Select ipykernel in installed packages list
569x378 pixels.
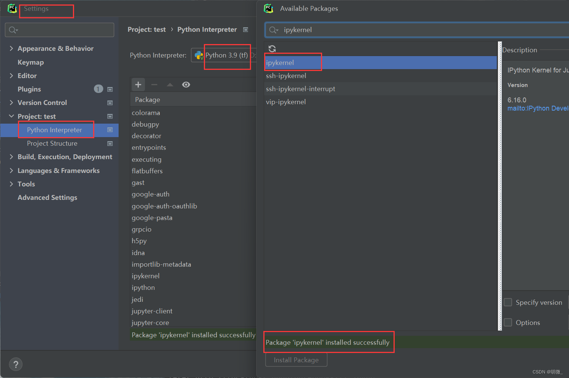pos(193,276)
